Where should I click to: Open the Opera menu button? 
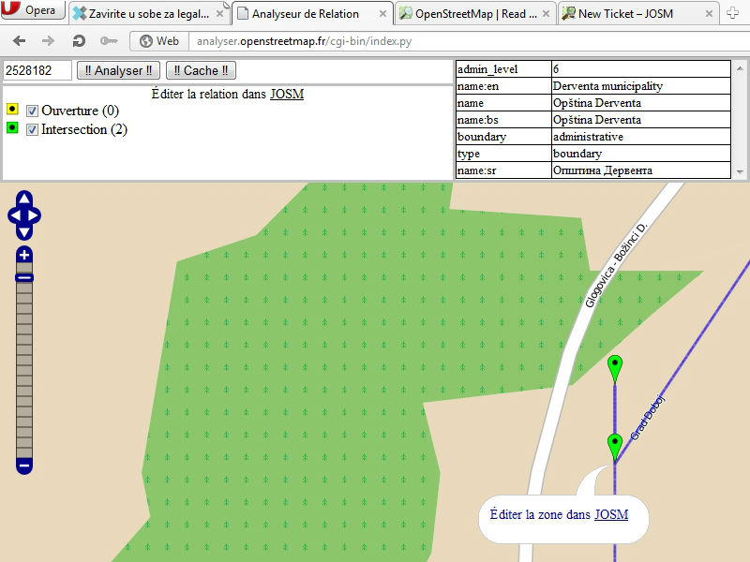point(34,11)
